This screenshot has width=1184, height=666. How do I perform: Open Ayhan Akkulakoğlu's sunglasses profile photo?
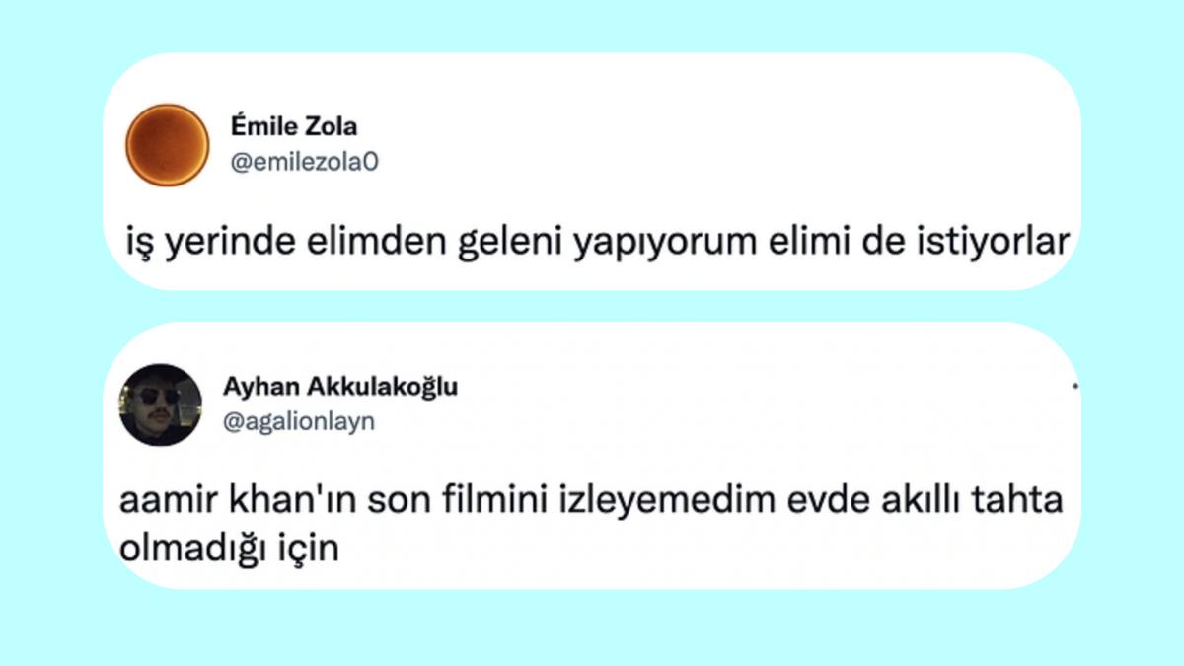(160, 405)
